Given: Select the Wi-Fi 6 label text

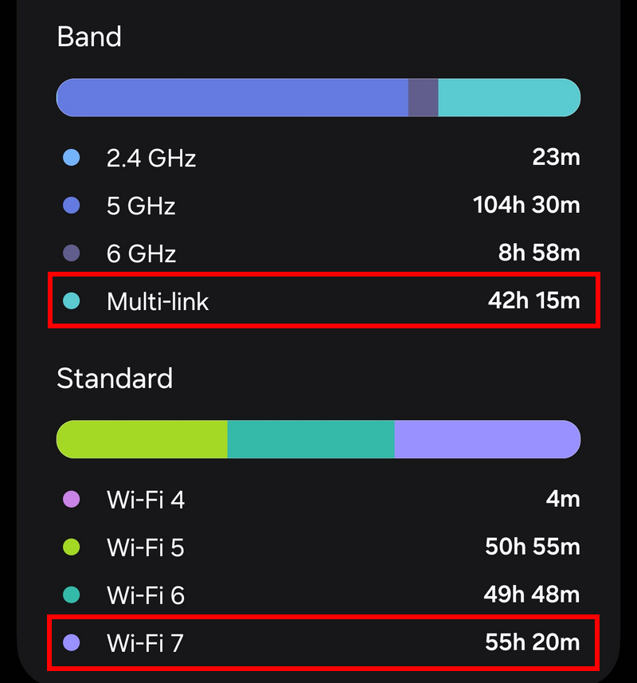Looking at the screenshot, I should pyautogui.click(x=146, y=595).
